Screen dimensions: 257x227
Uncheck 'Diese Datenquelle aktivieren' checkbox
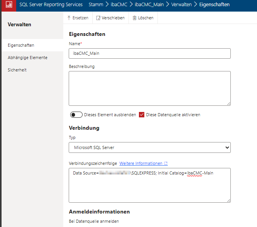click(142, 115)
